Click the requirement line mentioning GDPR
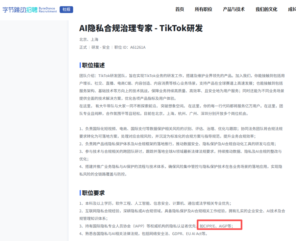The height and width of the screenshot is (241, 296). tap(143, 234)
